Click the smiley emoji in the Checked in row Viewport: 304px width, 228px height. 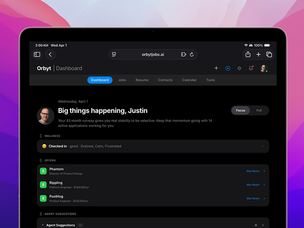tap(44, 146)
